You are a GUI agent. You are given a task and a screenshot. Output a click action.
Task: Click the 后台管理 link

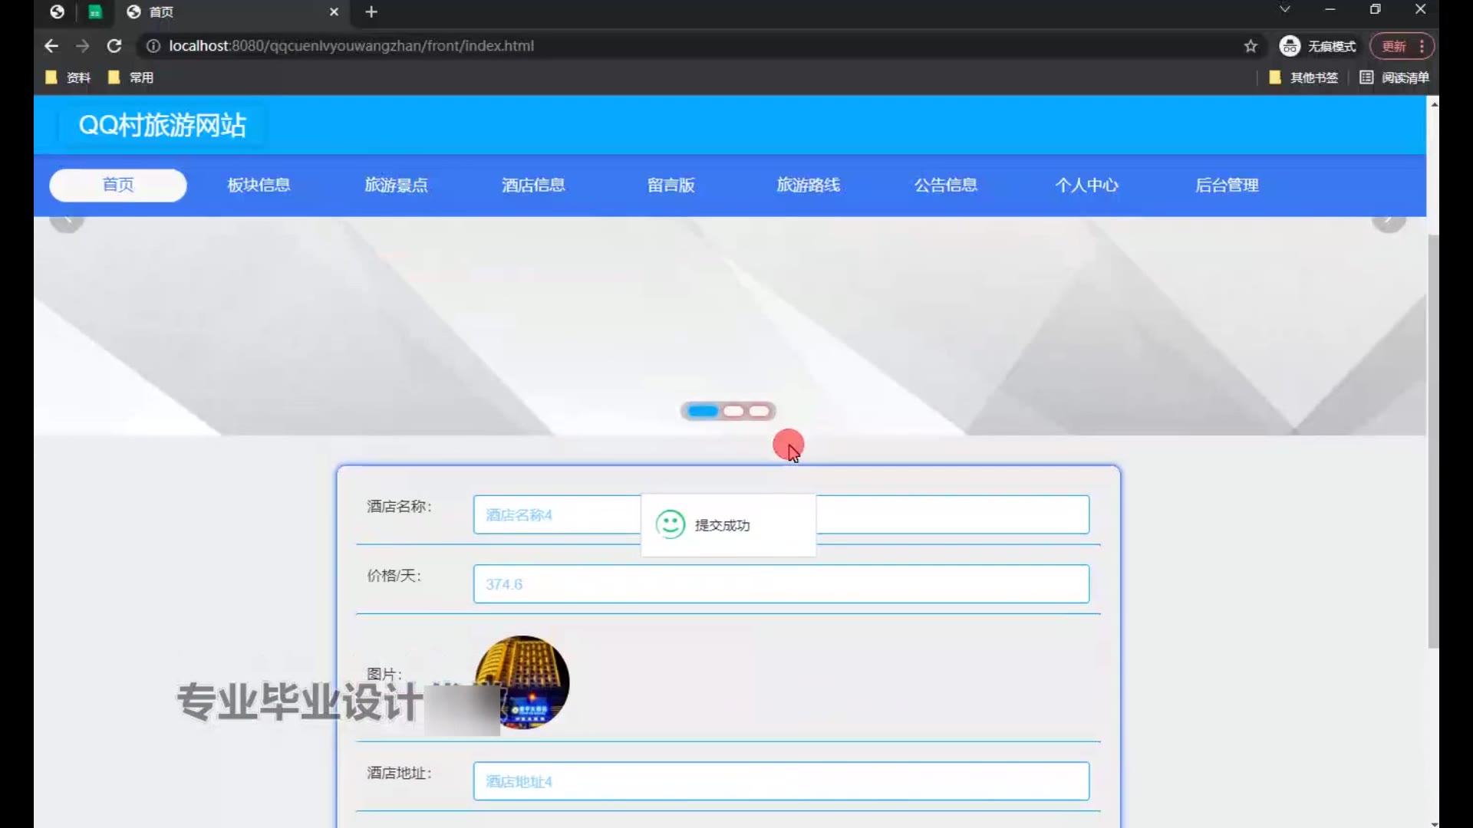[x=1226, y=185]
